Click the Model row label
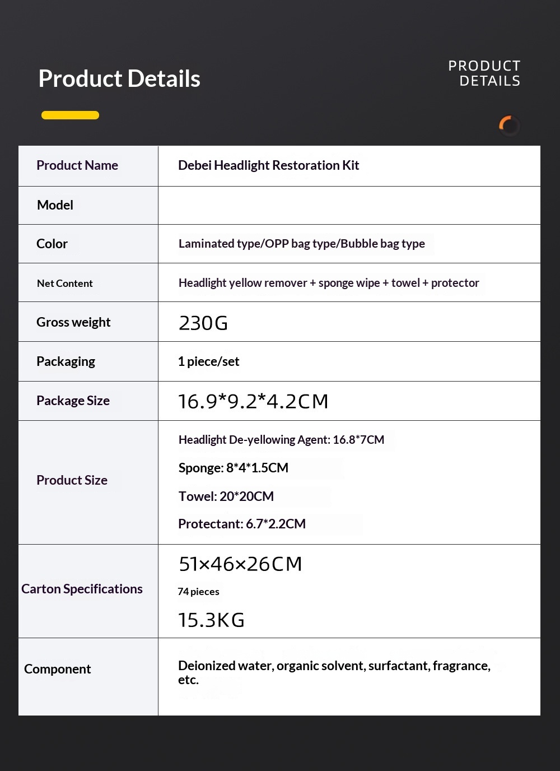Image resolution: width=560 pixels, height=771 pixels. (x=55, y=205)
